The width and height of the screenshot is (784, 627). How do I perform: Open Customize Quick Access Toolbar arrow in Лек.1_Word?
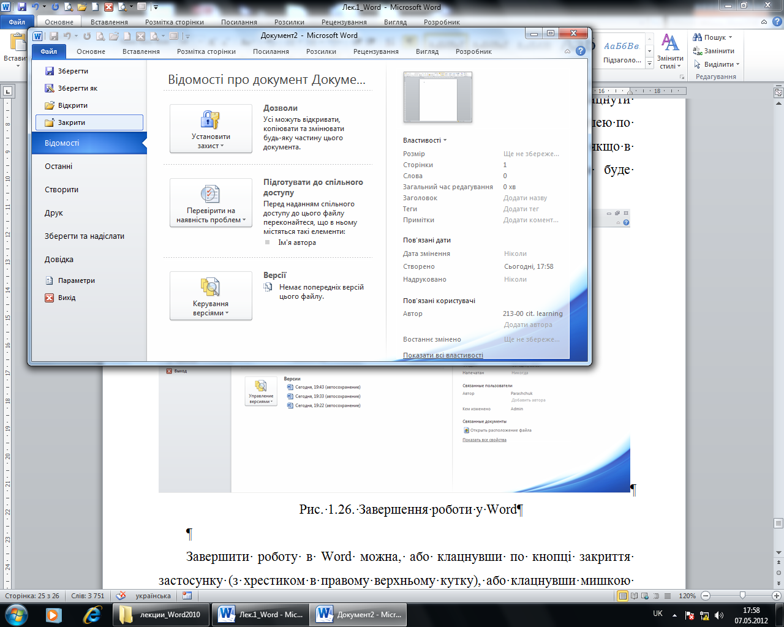click(156, 7)
